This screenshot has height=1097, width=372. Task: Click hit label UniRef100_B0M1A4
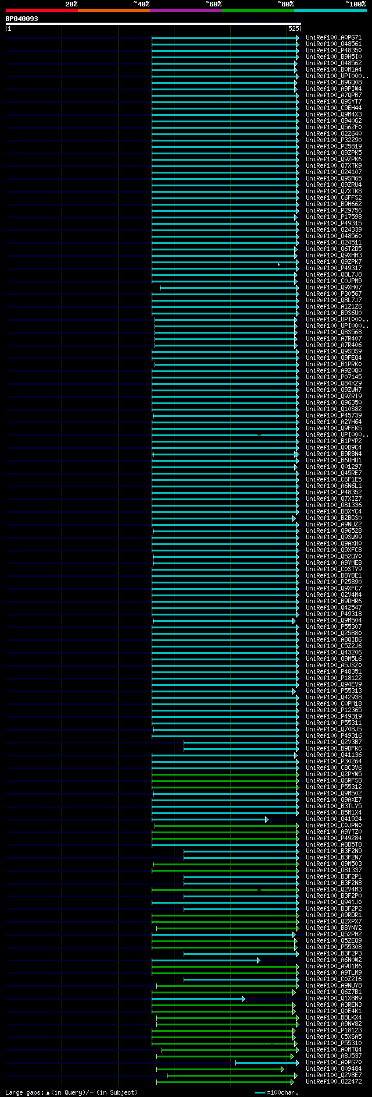click(334, 69)
